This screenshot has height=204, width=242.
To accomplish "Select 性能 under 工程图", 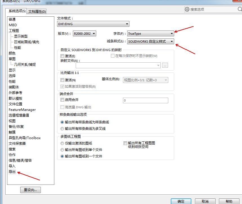I will (x=17, y=47).
